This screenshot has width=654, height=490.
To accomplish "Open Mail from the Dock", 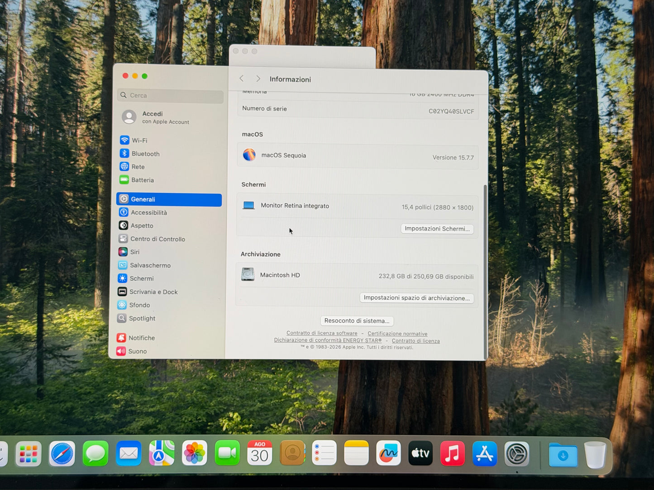I will [129, 453].
